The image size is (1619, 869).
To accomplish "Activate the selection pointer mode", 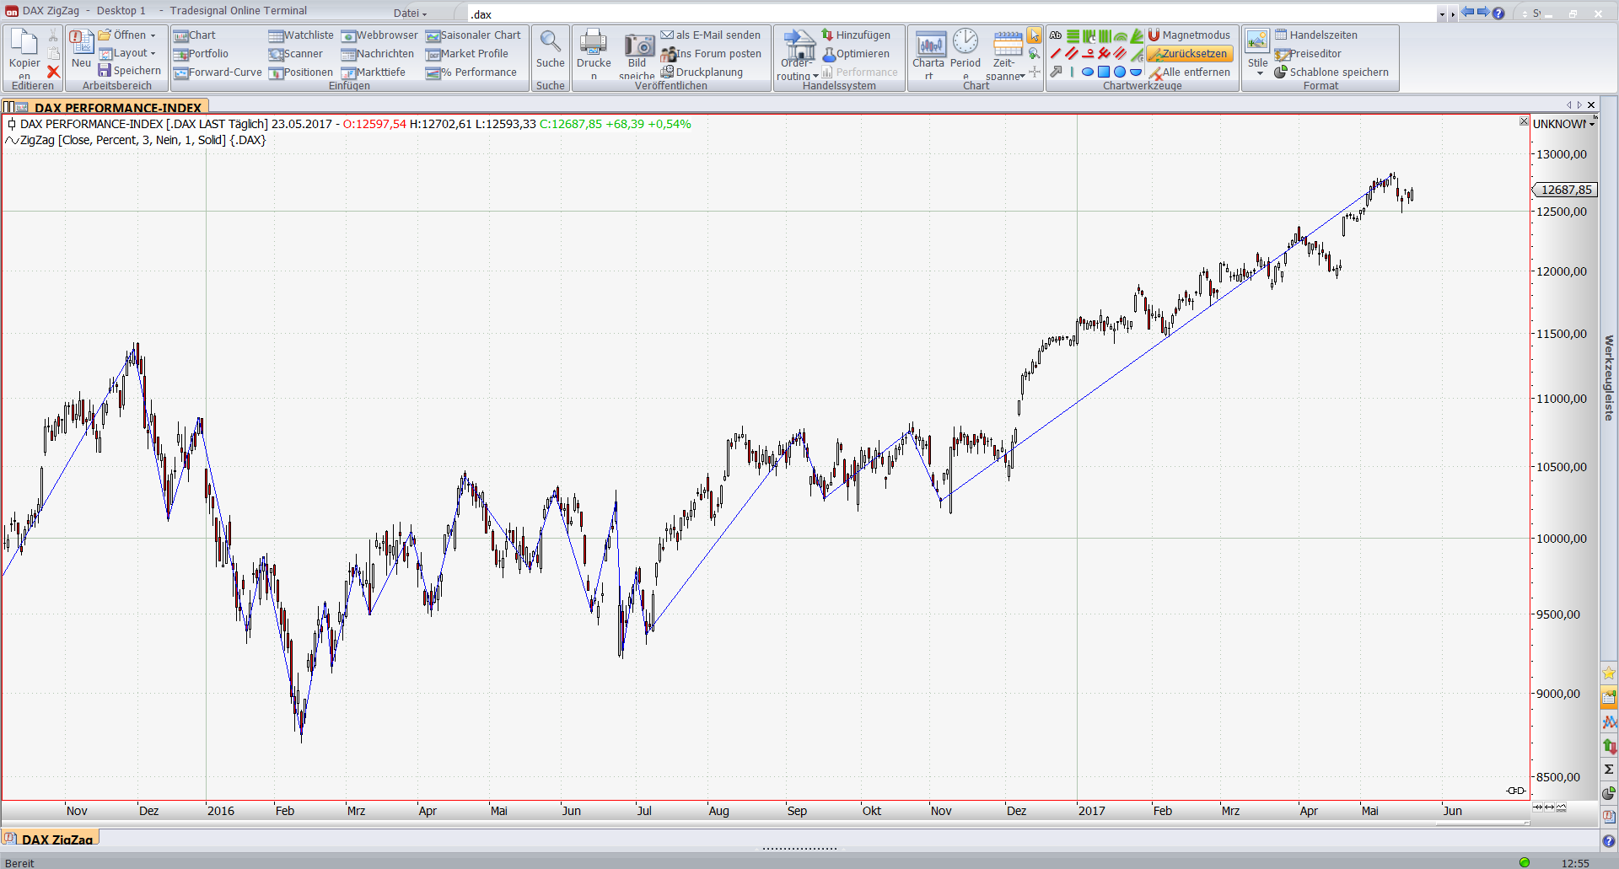I will pyautogui.click(x=1034, y=35).
